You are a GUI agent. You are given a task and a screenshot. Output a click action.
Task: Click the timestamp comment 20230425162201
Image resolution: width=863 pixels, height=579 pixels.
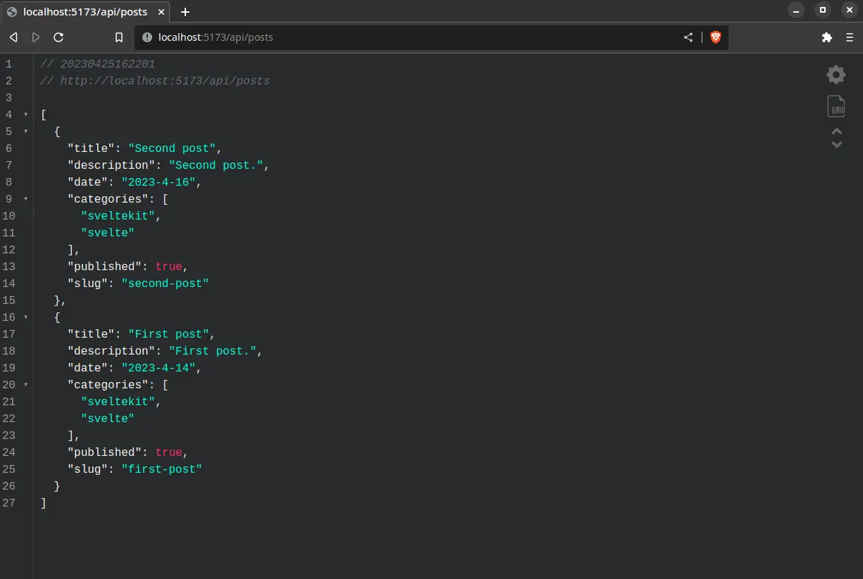click(107, 64)
